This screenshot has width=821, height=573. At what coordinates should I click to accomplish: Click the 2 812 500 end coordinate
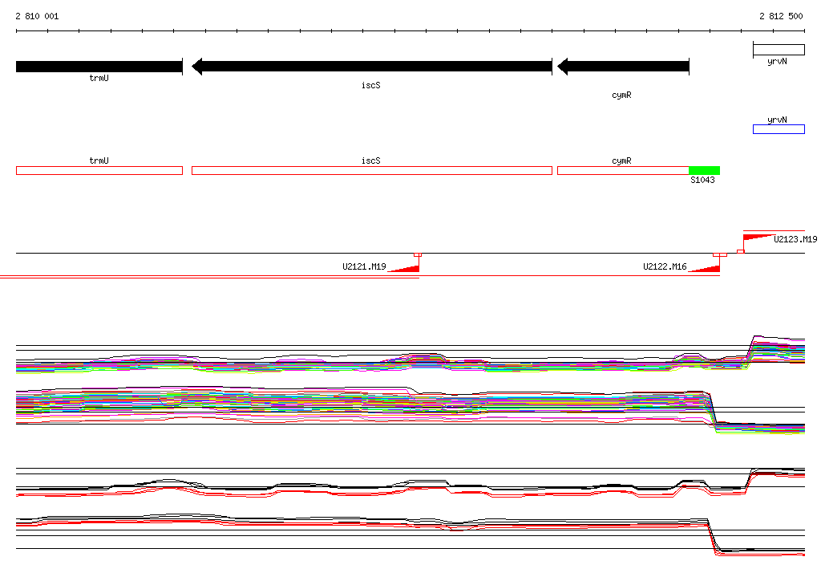point(781,16)
